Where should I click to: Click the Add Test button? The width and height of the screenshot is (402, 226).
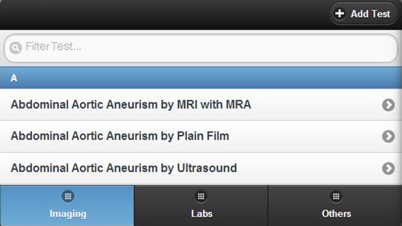pos(363,13)
